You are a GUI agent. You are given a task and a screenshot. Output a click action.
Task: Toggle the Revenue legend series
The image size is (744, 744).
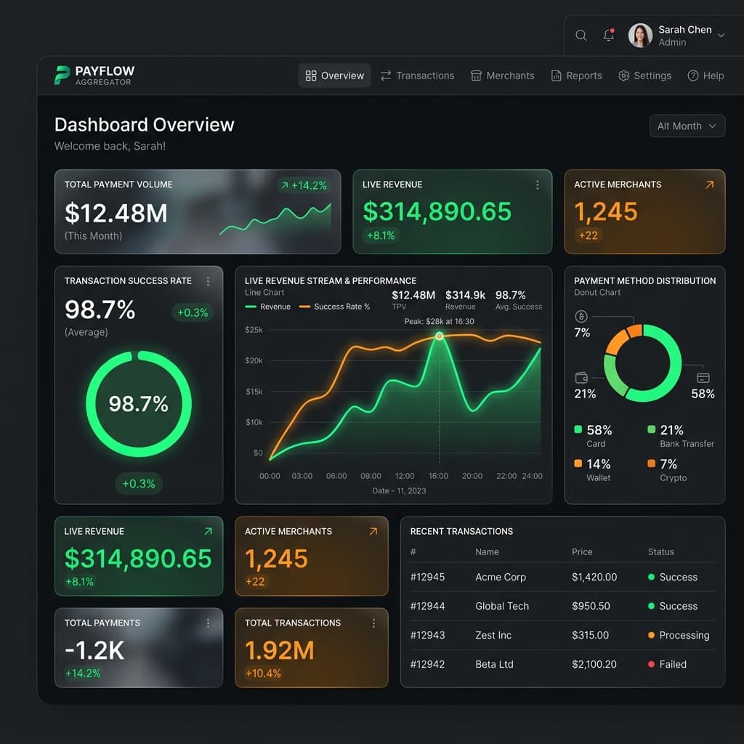267,307
